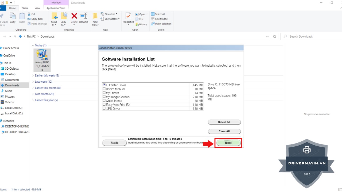Click the New folder icon
Viewport: 342px width, 192px height.
(x=95, y=17)
